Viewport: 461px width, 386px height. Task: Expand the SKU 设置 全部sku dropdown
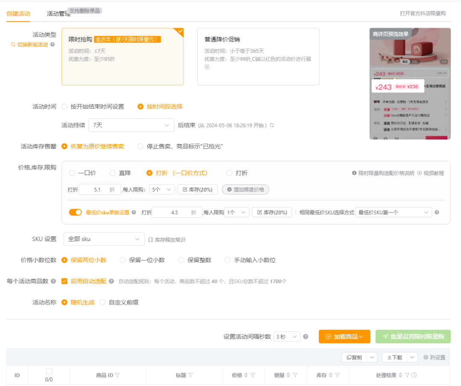[x=104, y=239]
